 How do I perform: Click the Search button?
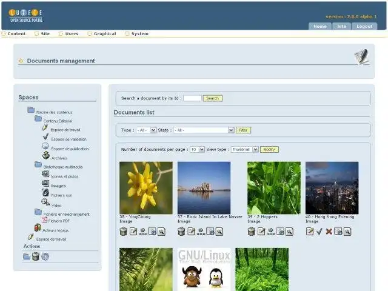213,98
